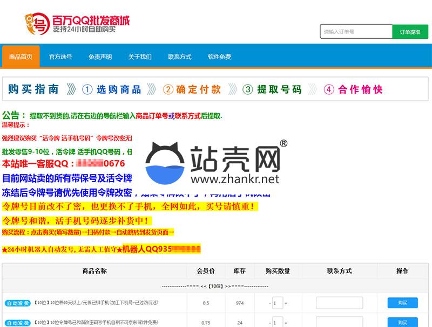
Task: Click stock value 24
Action: click(240, 323)
